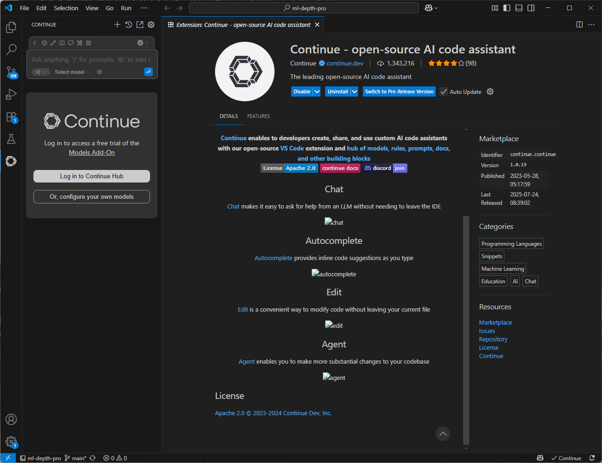Open the Explorer view in activity bar
Screen dimensions: 602x463
[x=11, y=27]
